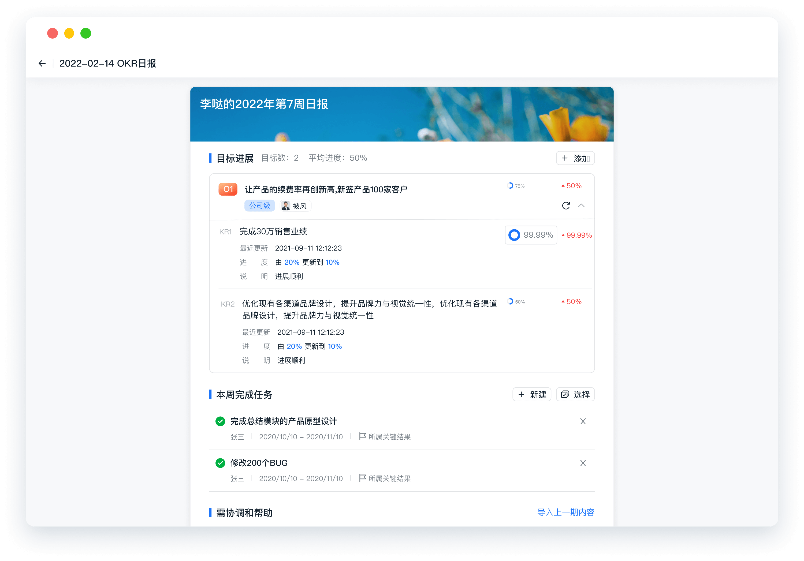Click the 添加 button to add an objective
Image resolution: width=804 pixels, height=561 pixels.
(575, 158)
